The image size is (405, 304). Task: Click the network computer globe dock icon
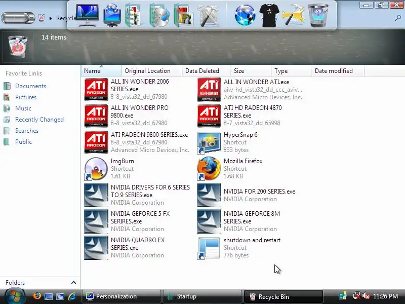pyautogui.click(x=112, y=16)
